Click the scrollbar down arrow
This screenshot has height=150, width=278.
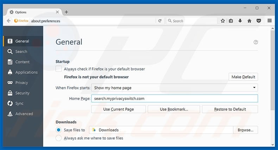272,145
